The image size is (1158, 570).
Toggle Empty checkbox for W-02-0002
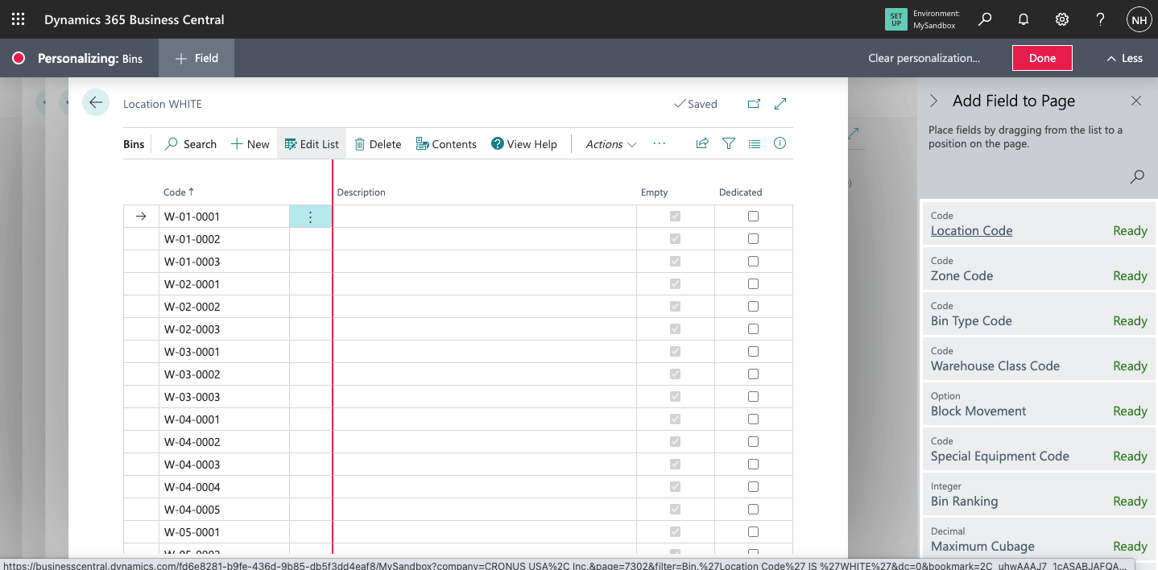click(x=675, y=307)
